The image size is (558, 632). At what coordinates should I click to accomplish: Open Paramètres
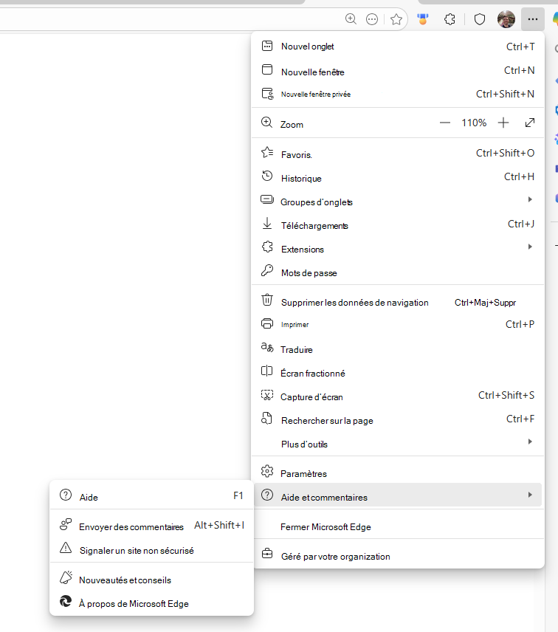(x=398, y=473)
